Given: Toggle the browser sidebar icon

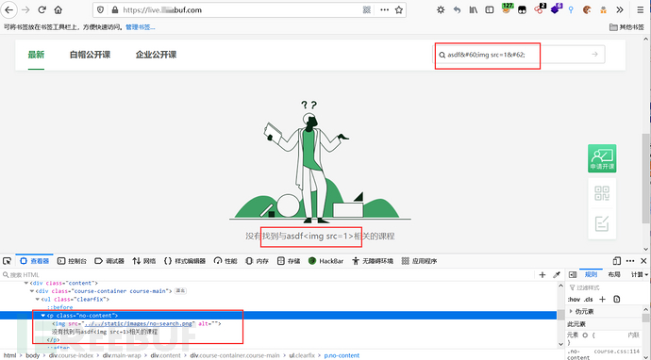Looking at the screenshot, I should point(490,10).
